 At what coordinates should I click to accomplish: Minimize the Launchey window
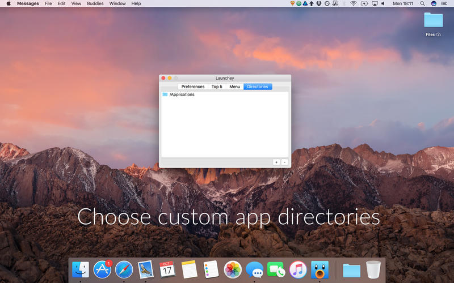tap(170, 78)
